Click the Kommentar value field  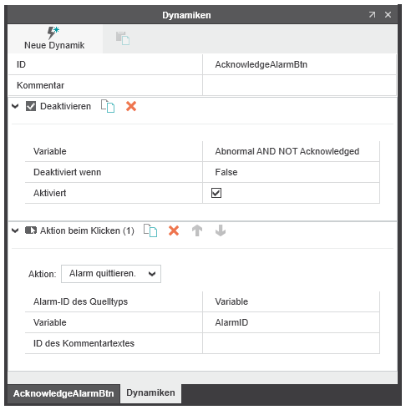[x=299, y=85]
